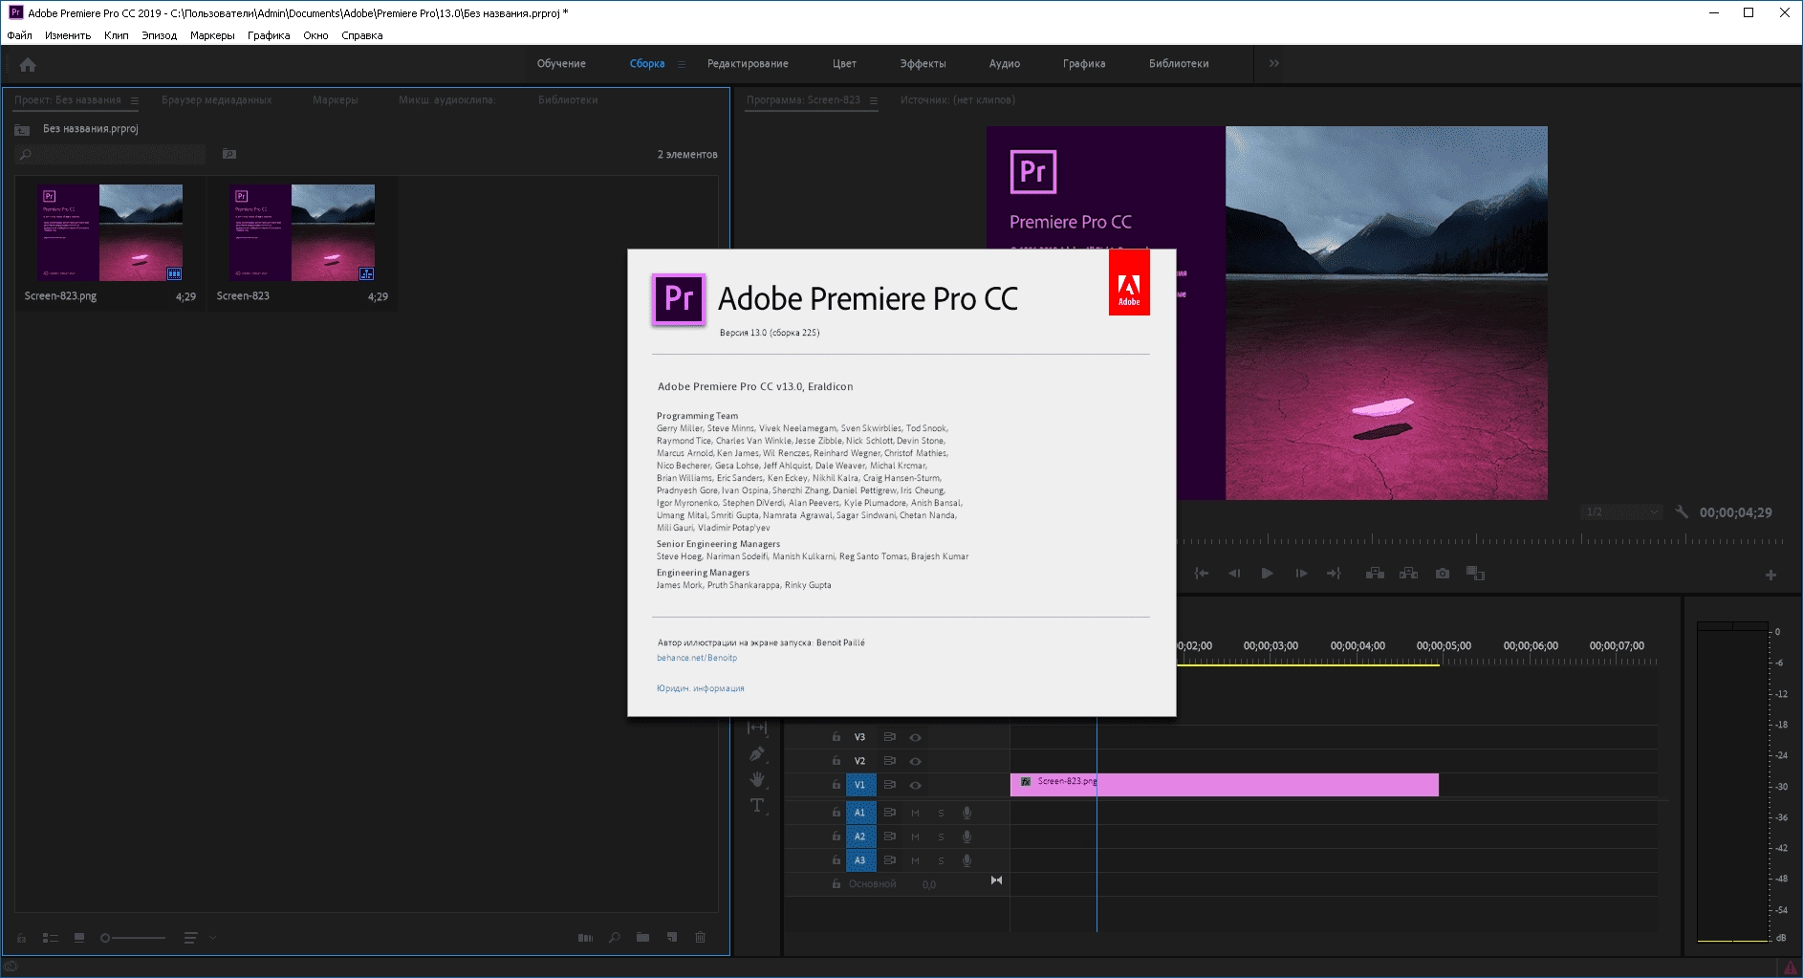Toggle V3 track output eye
This screenshot has height=978, width=1803.
(x=915, y=737)
